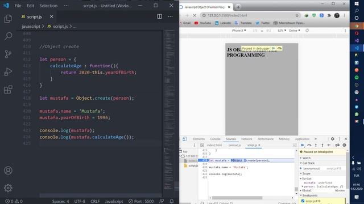
Task: Rotate the emulated device orientation
Action: coord(307,31)
